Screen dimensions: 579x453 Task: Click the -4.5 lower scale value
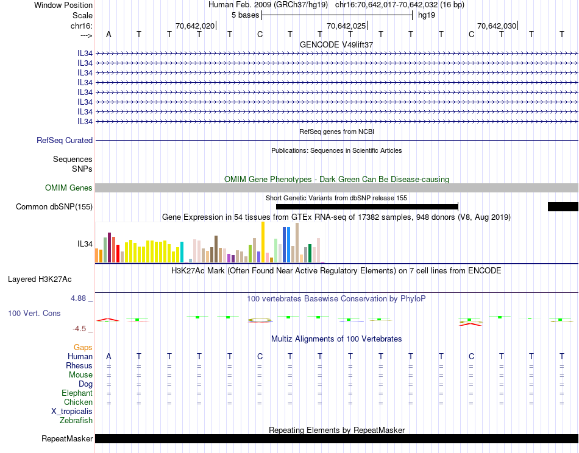79,329
